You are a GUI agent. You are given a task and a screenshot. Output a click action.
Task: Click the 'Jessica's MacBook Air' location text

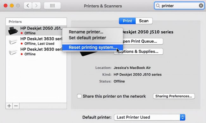coord(132,68)
